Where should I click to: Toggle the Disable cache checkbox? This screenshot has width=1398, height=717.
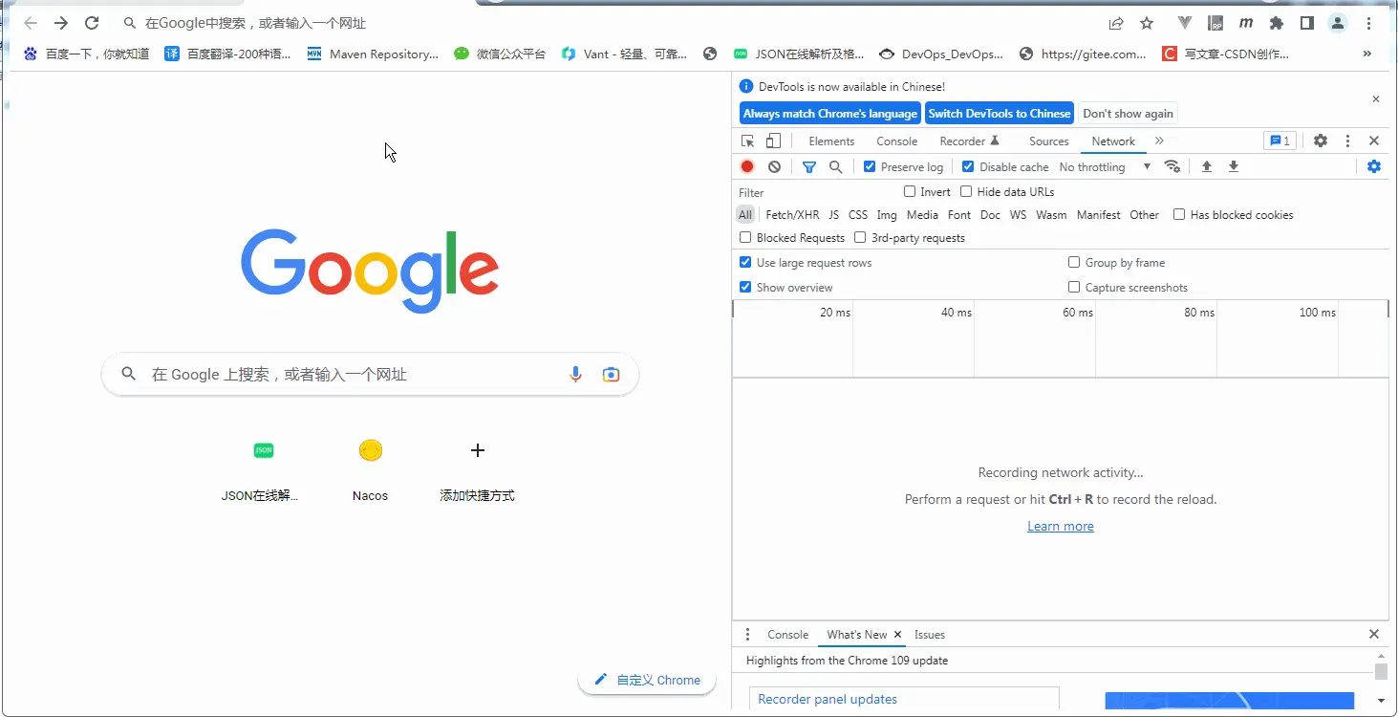(968, 166)
